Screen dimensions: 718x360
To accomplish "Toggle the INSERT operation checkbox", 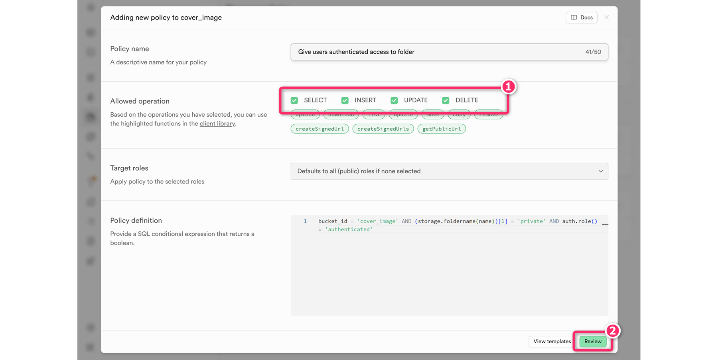I will pyautogui.click(x=345, y=100).
